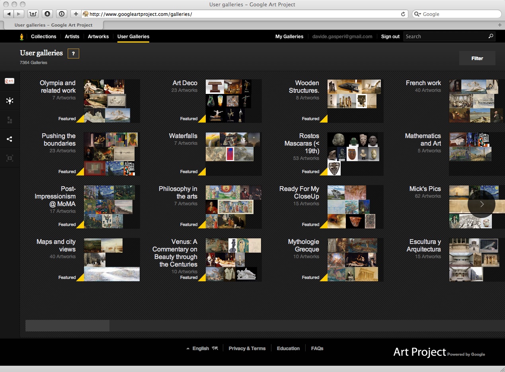Open 'Pushing the boundaries' gallery title
This screenshot has height=372, width=505.
point(58,140)
